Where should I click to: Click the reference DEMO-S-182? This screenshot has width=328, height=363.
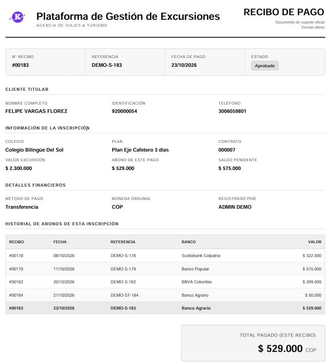coord(123,282)
